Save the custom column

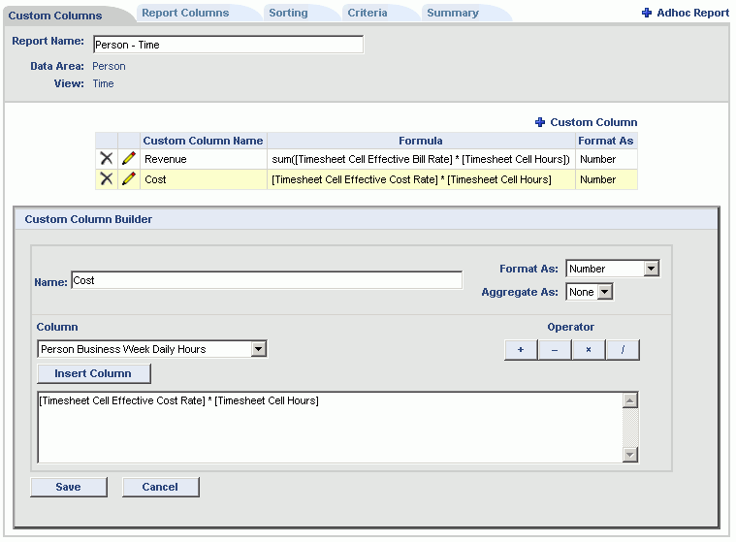point(69,487)
